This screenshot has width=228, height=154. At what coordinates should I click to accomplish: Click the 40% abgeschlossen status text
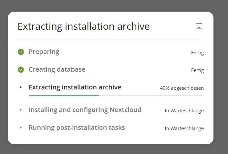pos(182,88)
